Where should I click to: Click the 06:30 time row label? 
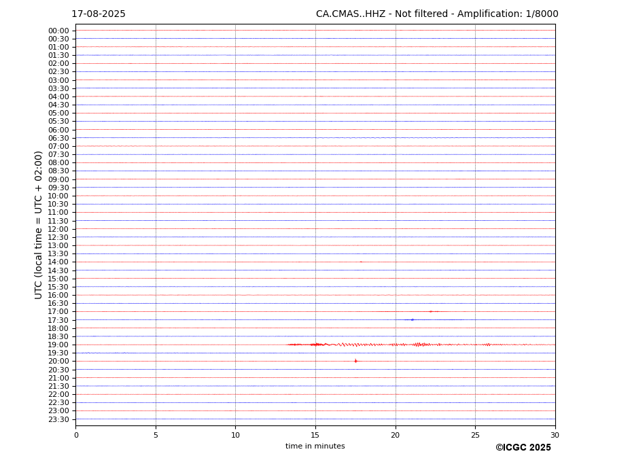point(58,138)
